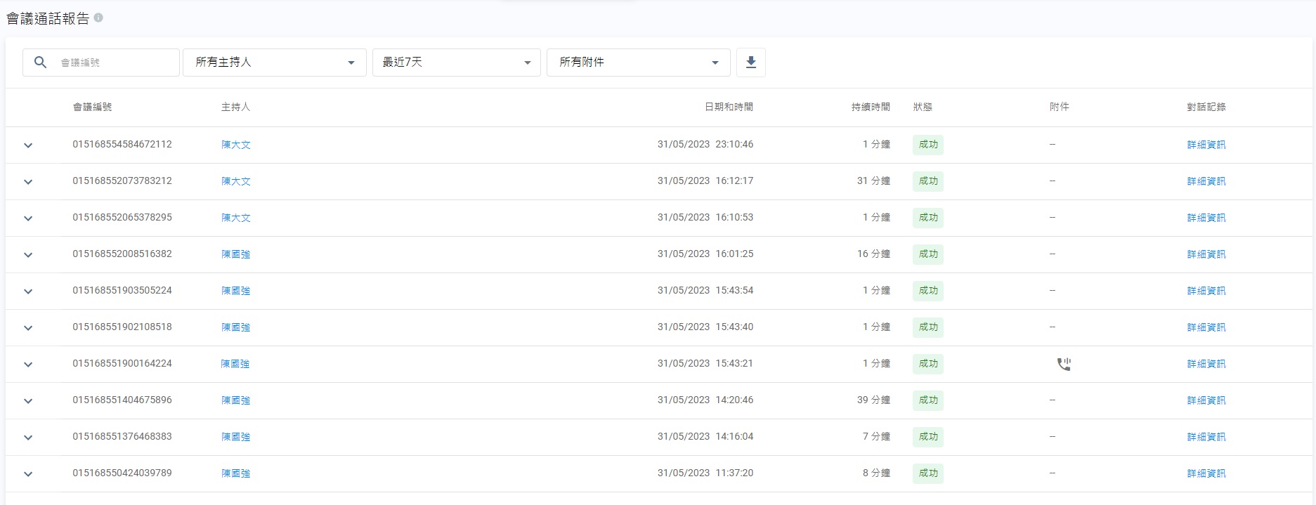Click the info icon beside 會議通話報告
The height and width of the screenshot is (505, 1316).
98,18
